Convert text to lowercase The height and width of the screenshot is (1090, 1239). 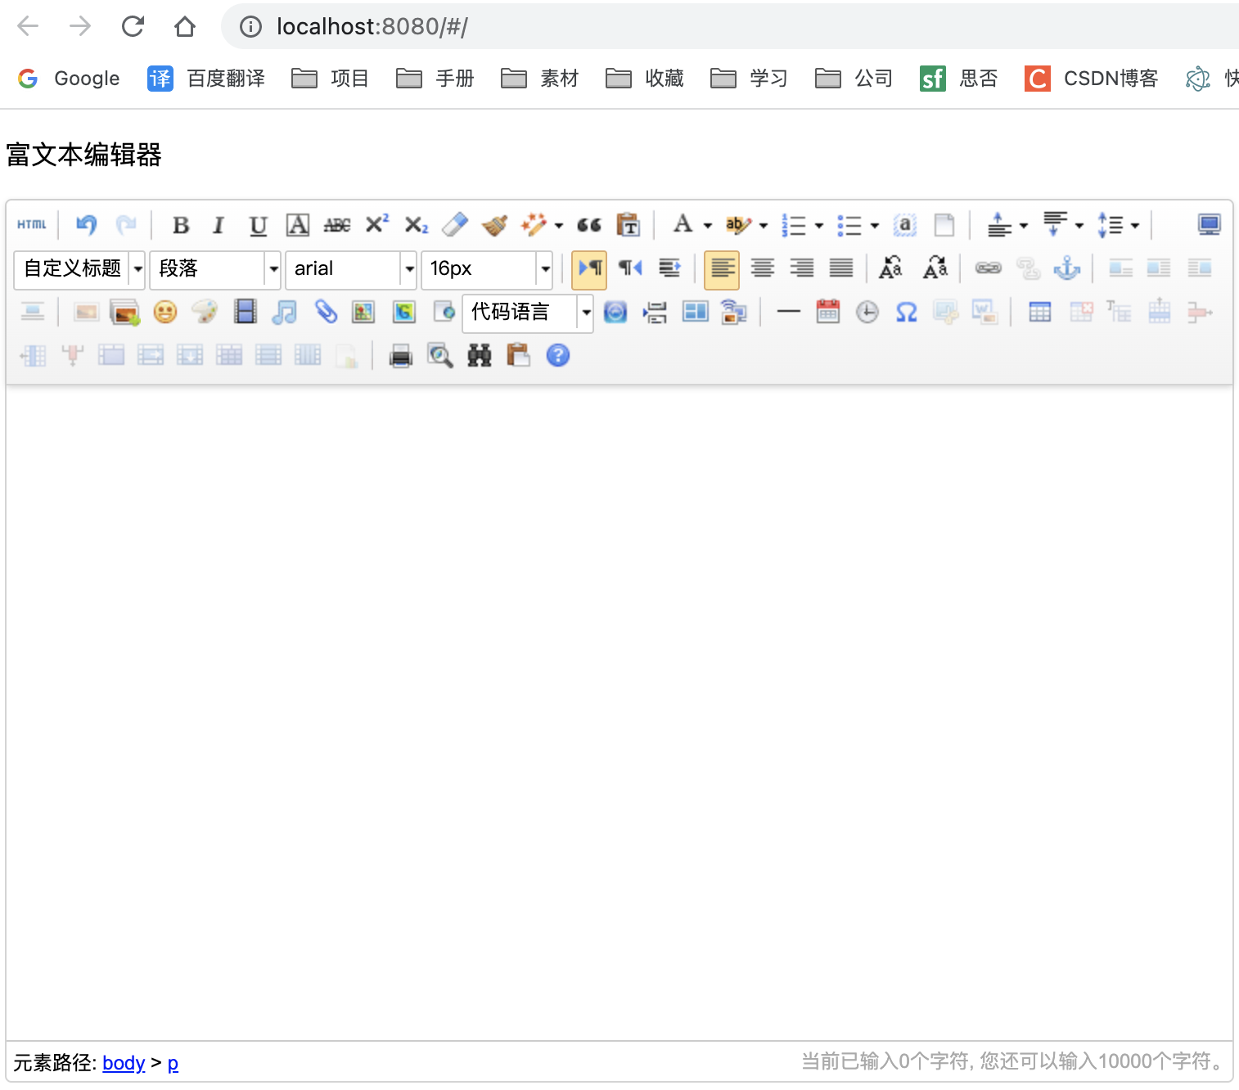[935, 268]
